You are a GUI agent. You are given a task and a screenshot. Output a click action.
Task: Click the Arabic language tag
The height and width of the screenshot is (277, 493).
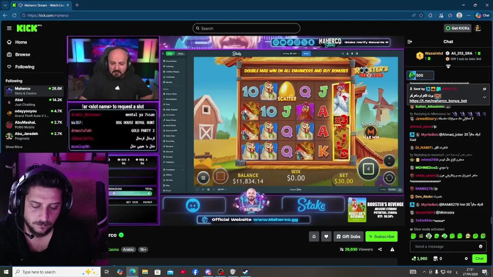[x=128, y=250]
